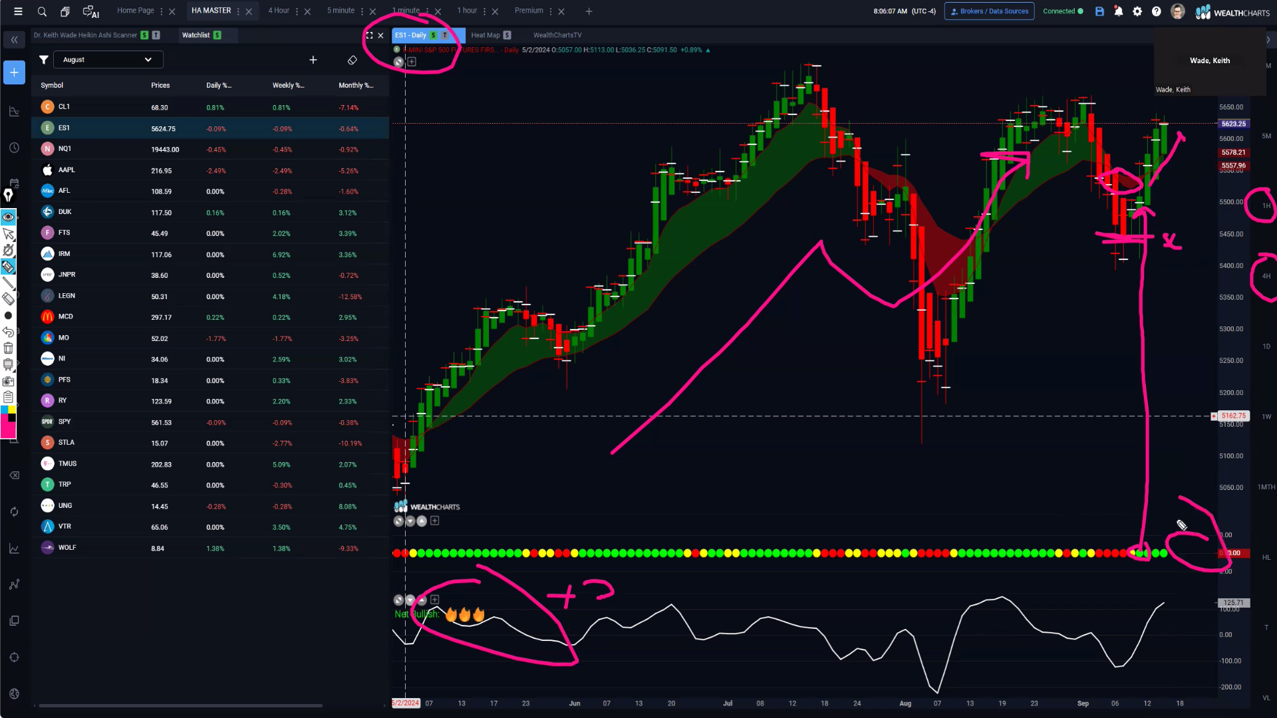Select the 4H timeframe button

pos(1266,277)
